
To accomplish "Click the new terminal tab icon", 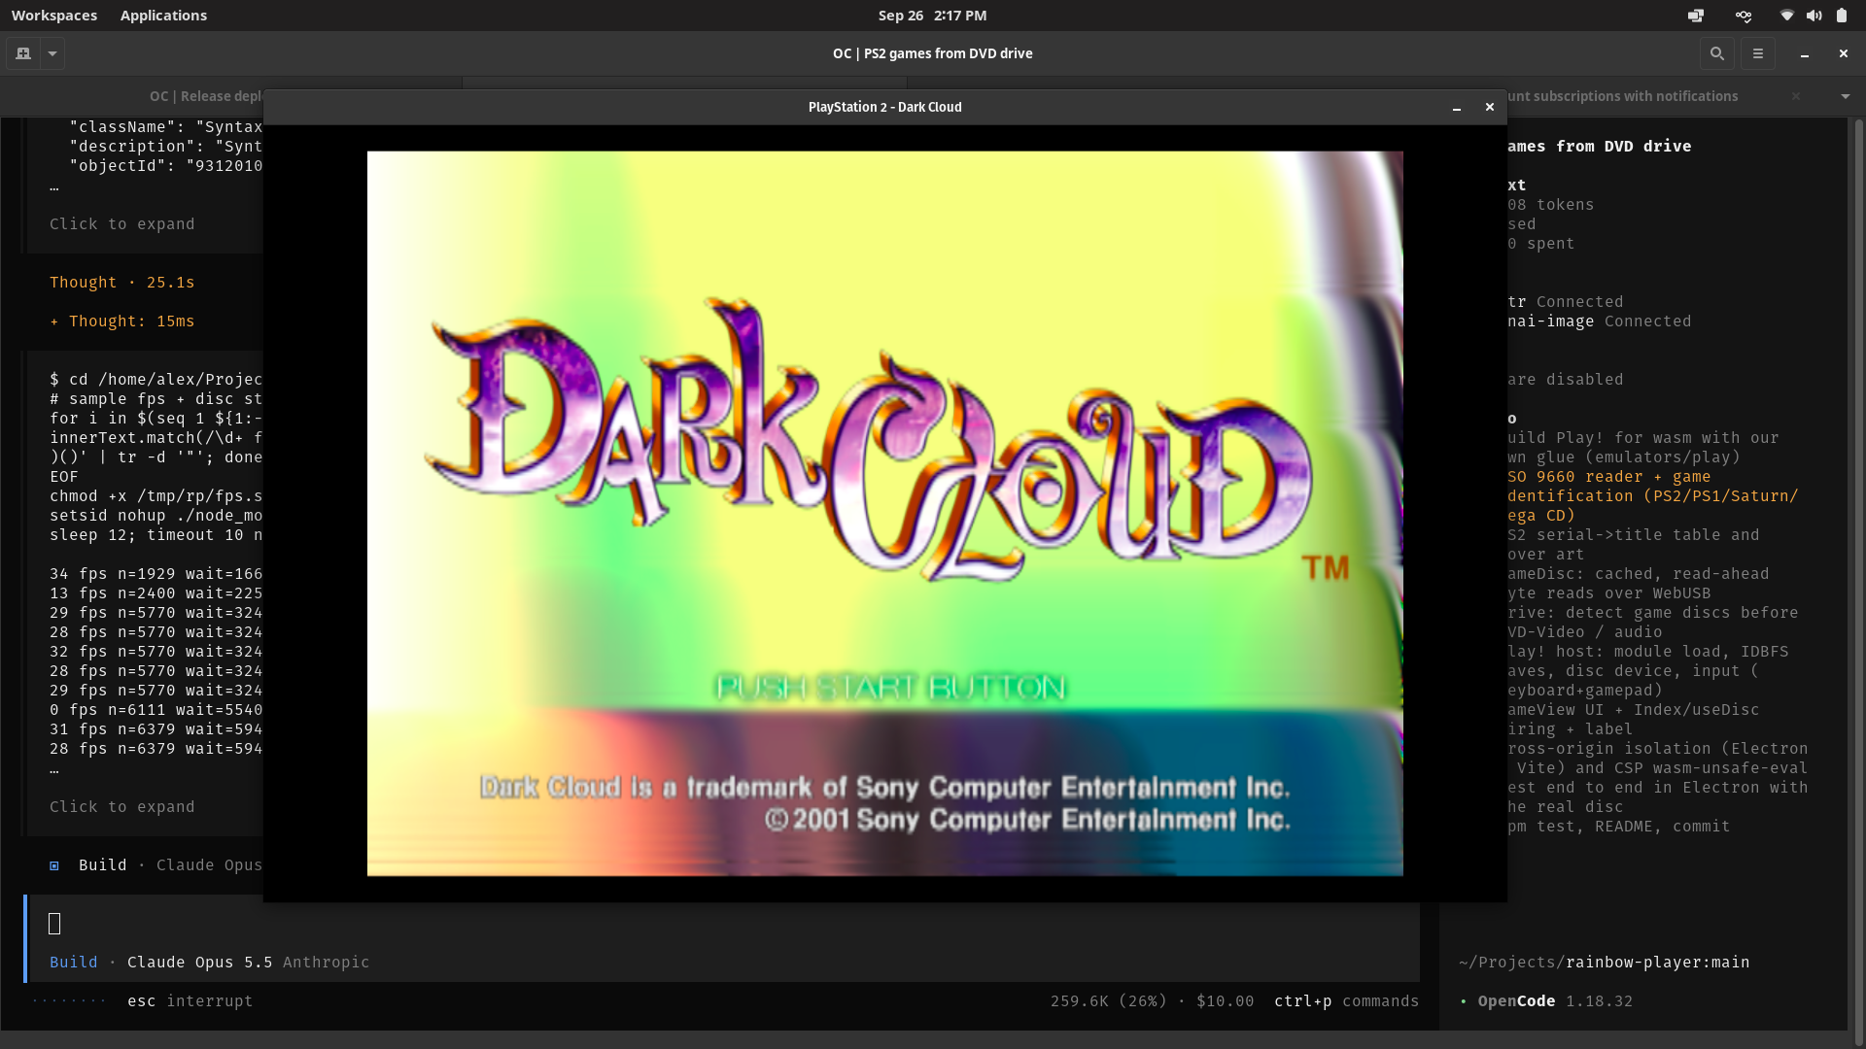I will [x=23, y=53].
